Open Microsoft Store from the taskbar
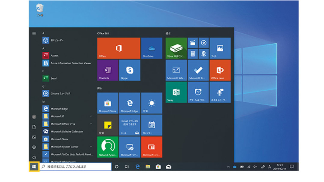324x182 pixels. click(158, 167)
